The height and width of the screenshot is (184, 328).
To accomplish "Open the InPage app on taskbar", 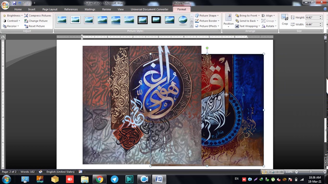I will pos(40,179).
